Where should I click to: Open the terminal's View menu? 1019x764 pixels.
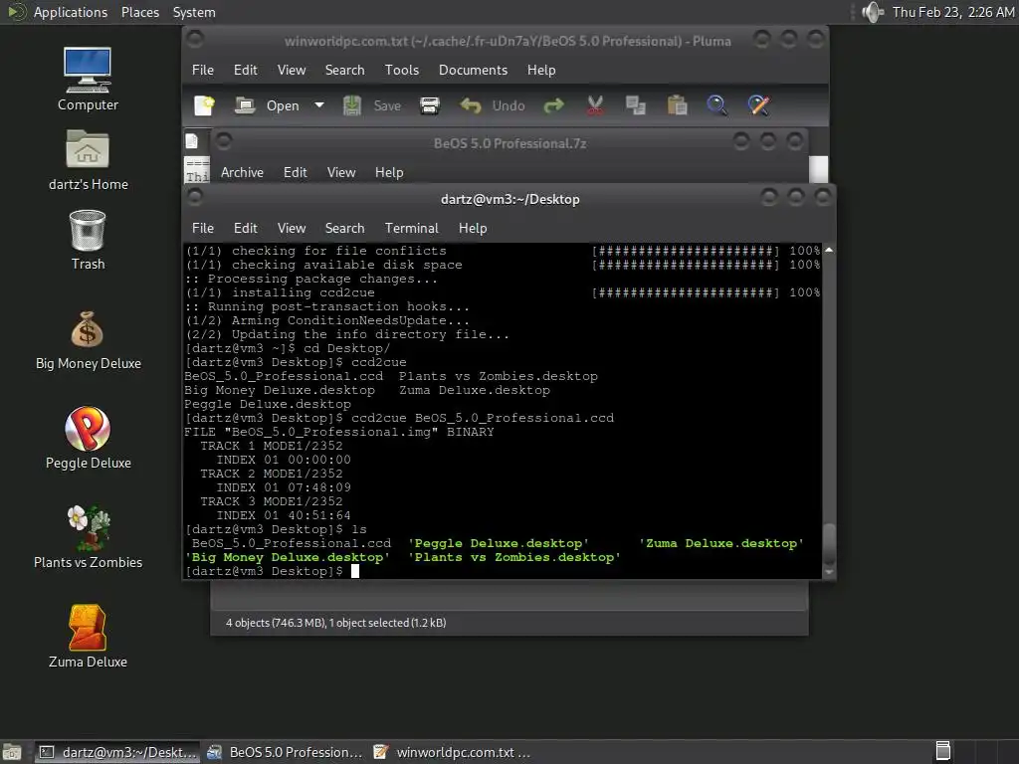point(292,228)
